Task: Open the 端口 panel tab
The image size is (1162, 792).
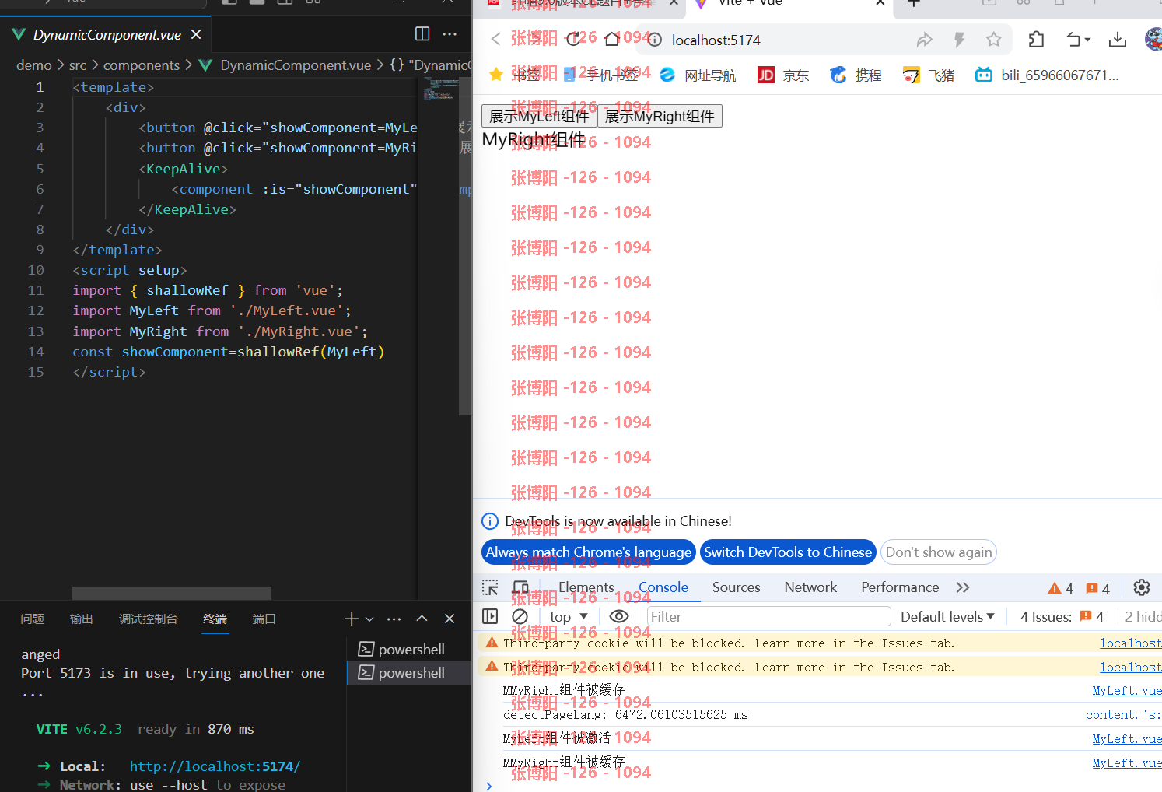Action: 264,619
